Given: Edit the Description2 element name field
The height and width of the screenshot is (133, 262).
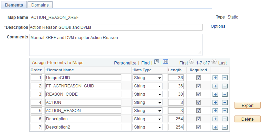Looking at the screenshot, I should [x=83, y=127].
